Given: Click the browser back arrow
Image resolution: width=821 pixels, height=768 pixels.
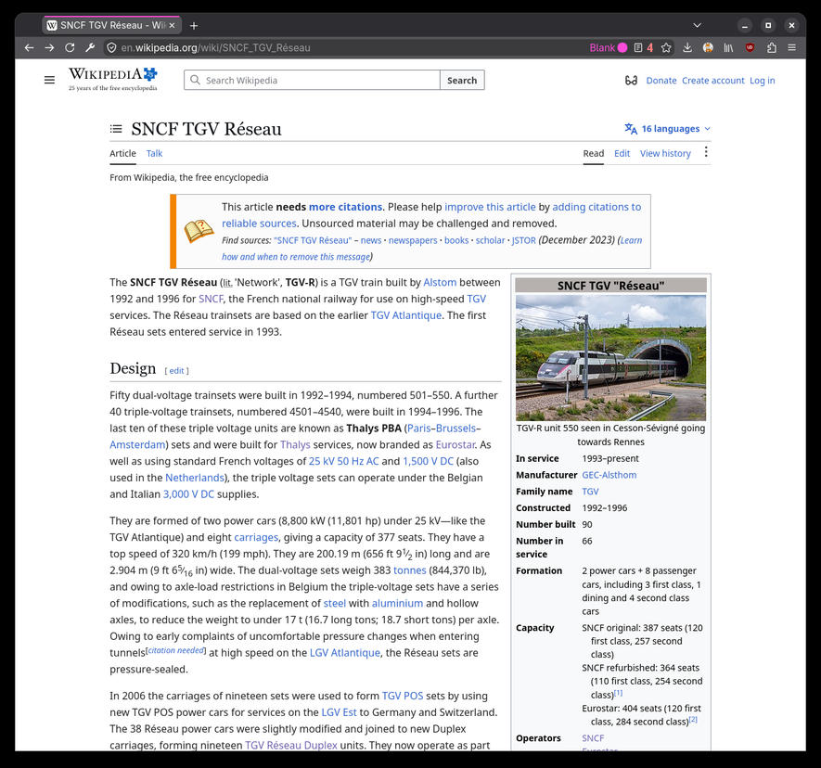Looking at the screenshot, I should pos(30,47).
